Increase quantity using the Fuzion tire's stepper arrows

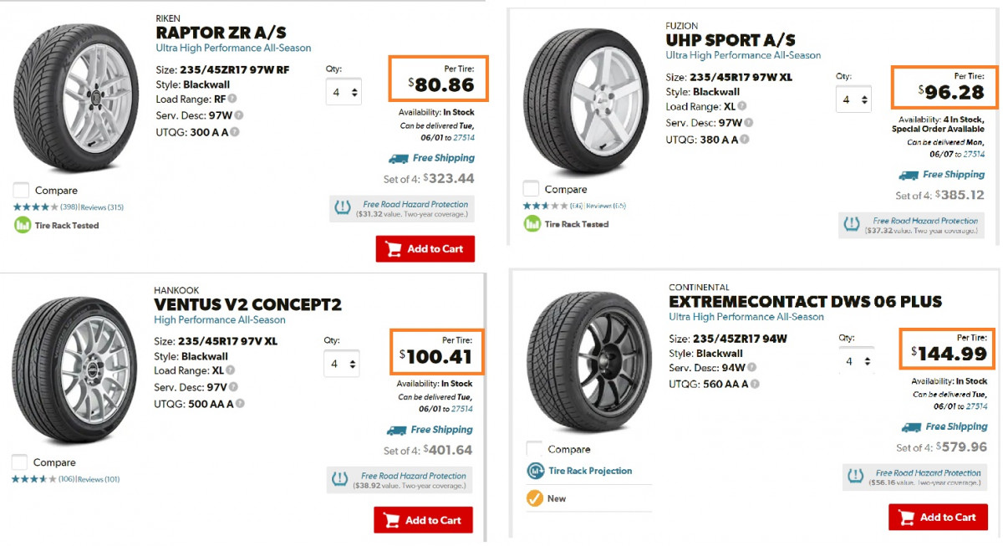tap(863, 99)
